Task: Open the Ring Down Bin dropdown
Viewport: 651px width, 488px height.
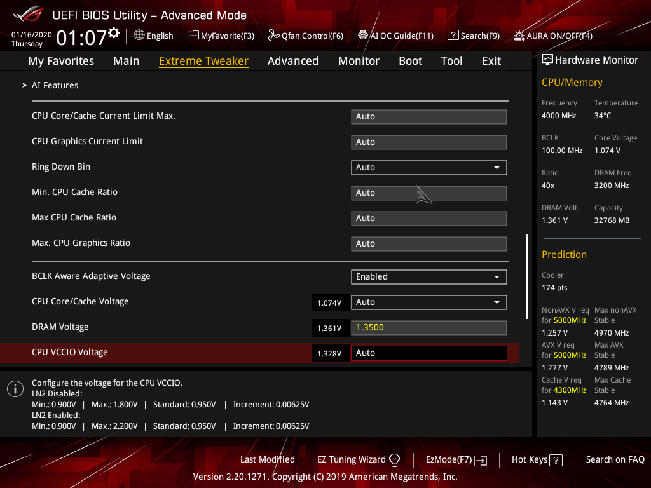Action: [429, 168]
